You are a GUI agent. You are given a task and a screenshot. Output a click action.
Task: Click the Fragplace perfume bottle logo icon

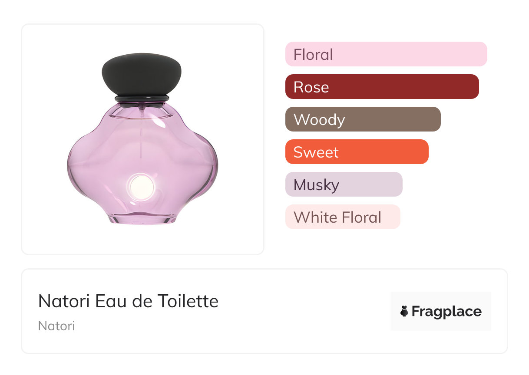pyautogui.click(x=404, y=311)
